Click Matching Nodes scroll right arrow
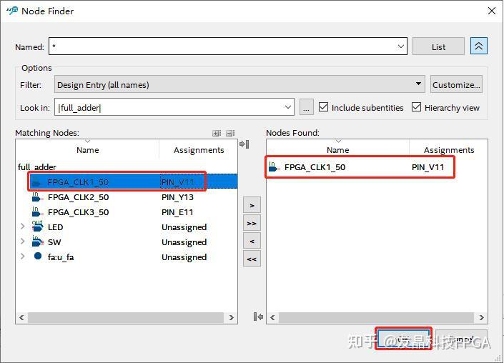Screen dimensions: 504x363 231,317
